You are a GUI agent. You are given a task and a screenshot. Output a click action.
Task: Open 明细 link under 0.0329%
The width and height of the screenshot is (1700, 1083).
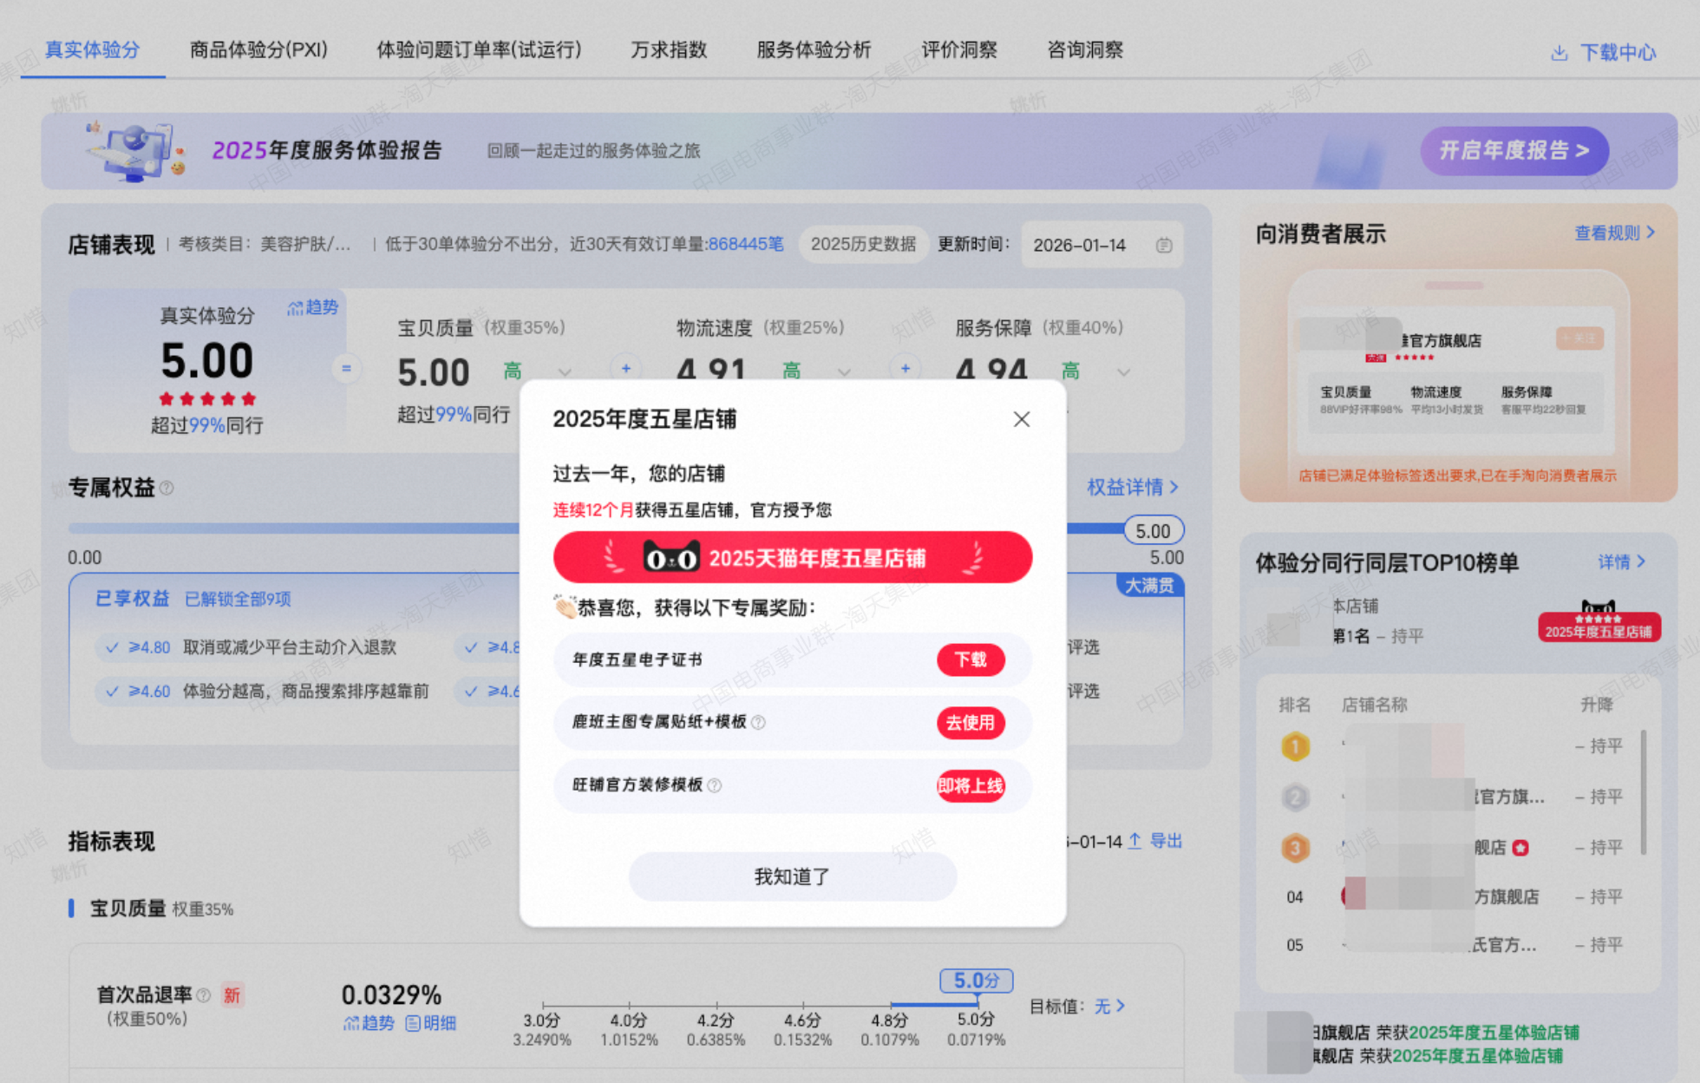pos(430,1023)
